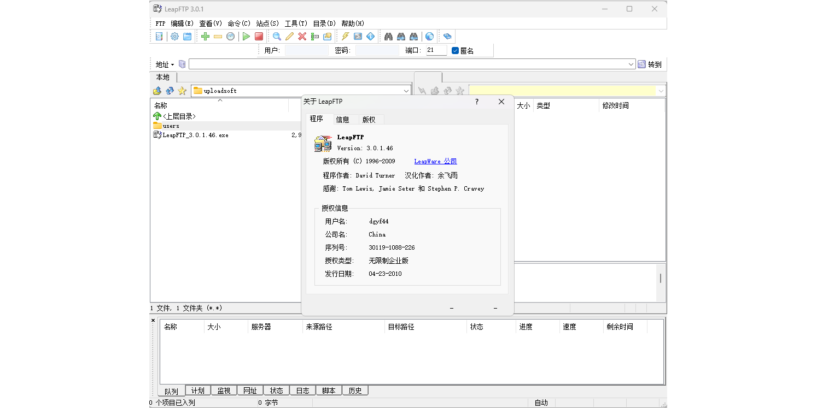Click the green play start icon

click(x=246, y=37)
